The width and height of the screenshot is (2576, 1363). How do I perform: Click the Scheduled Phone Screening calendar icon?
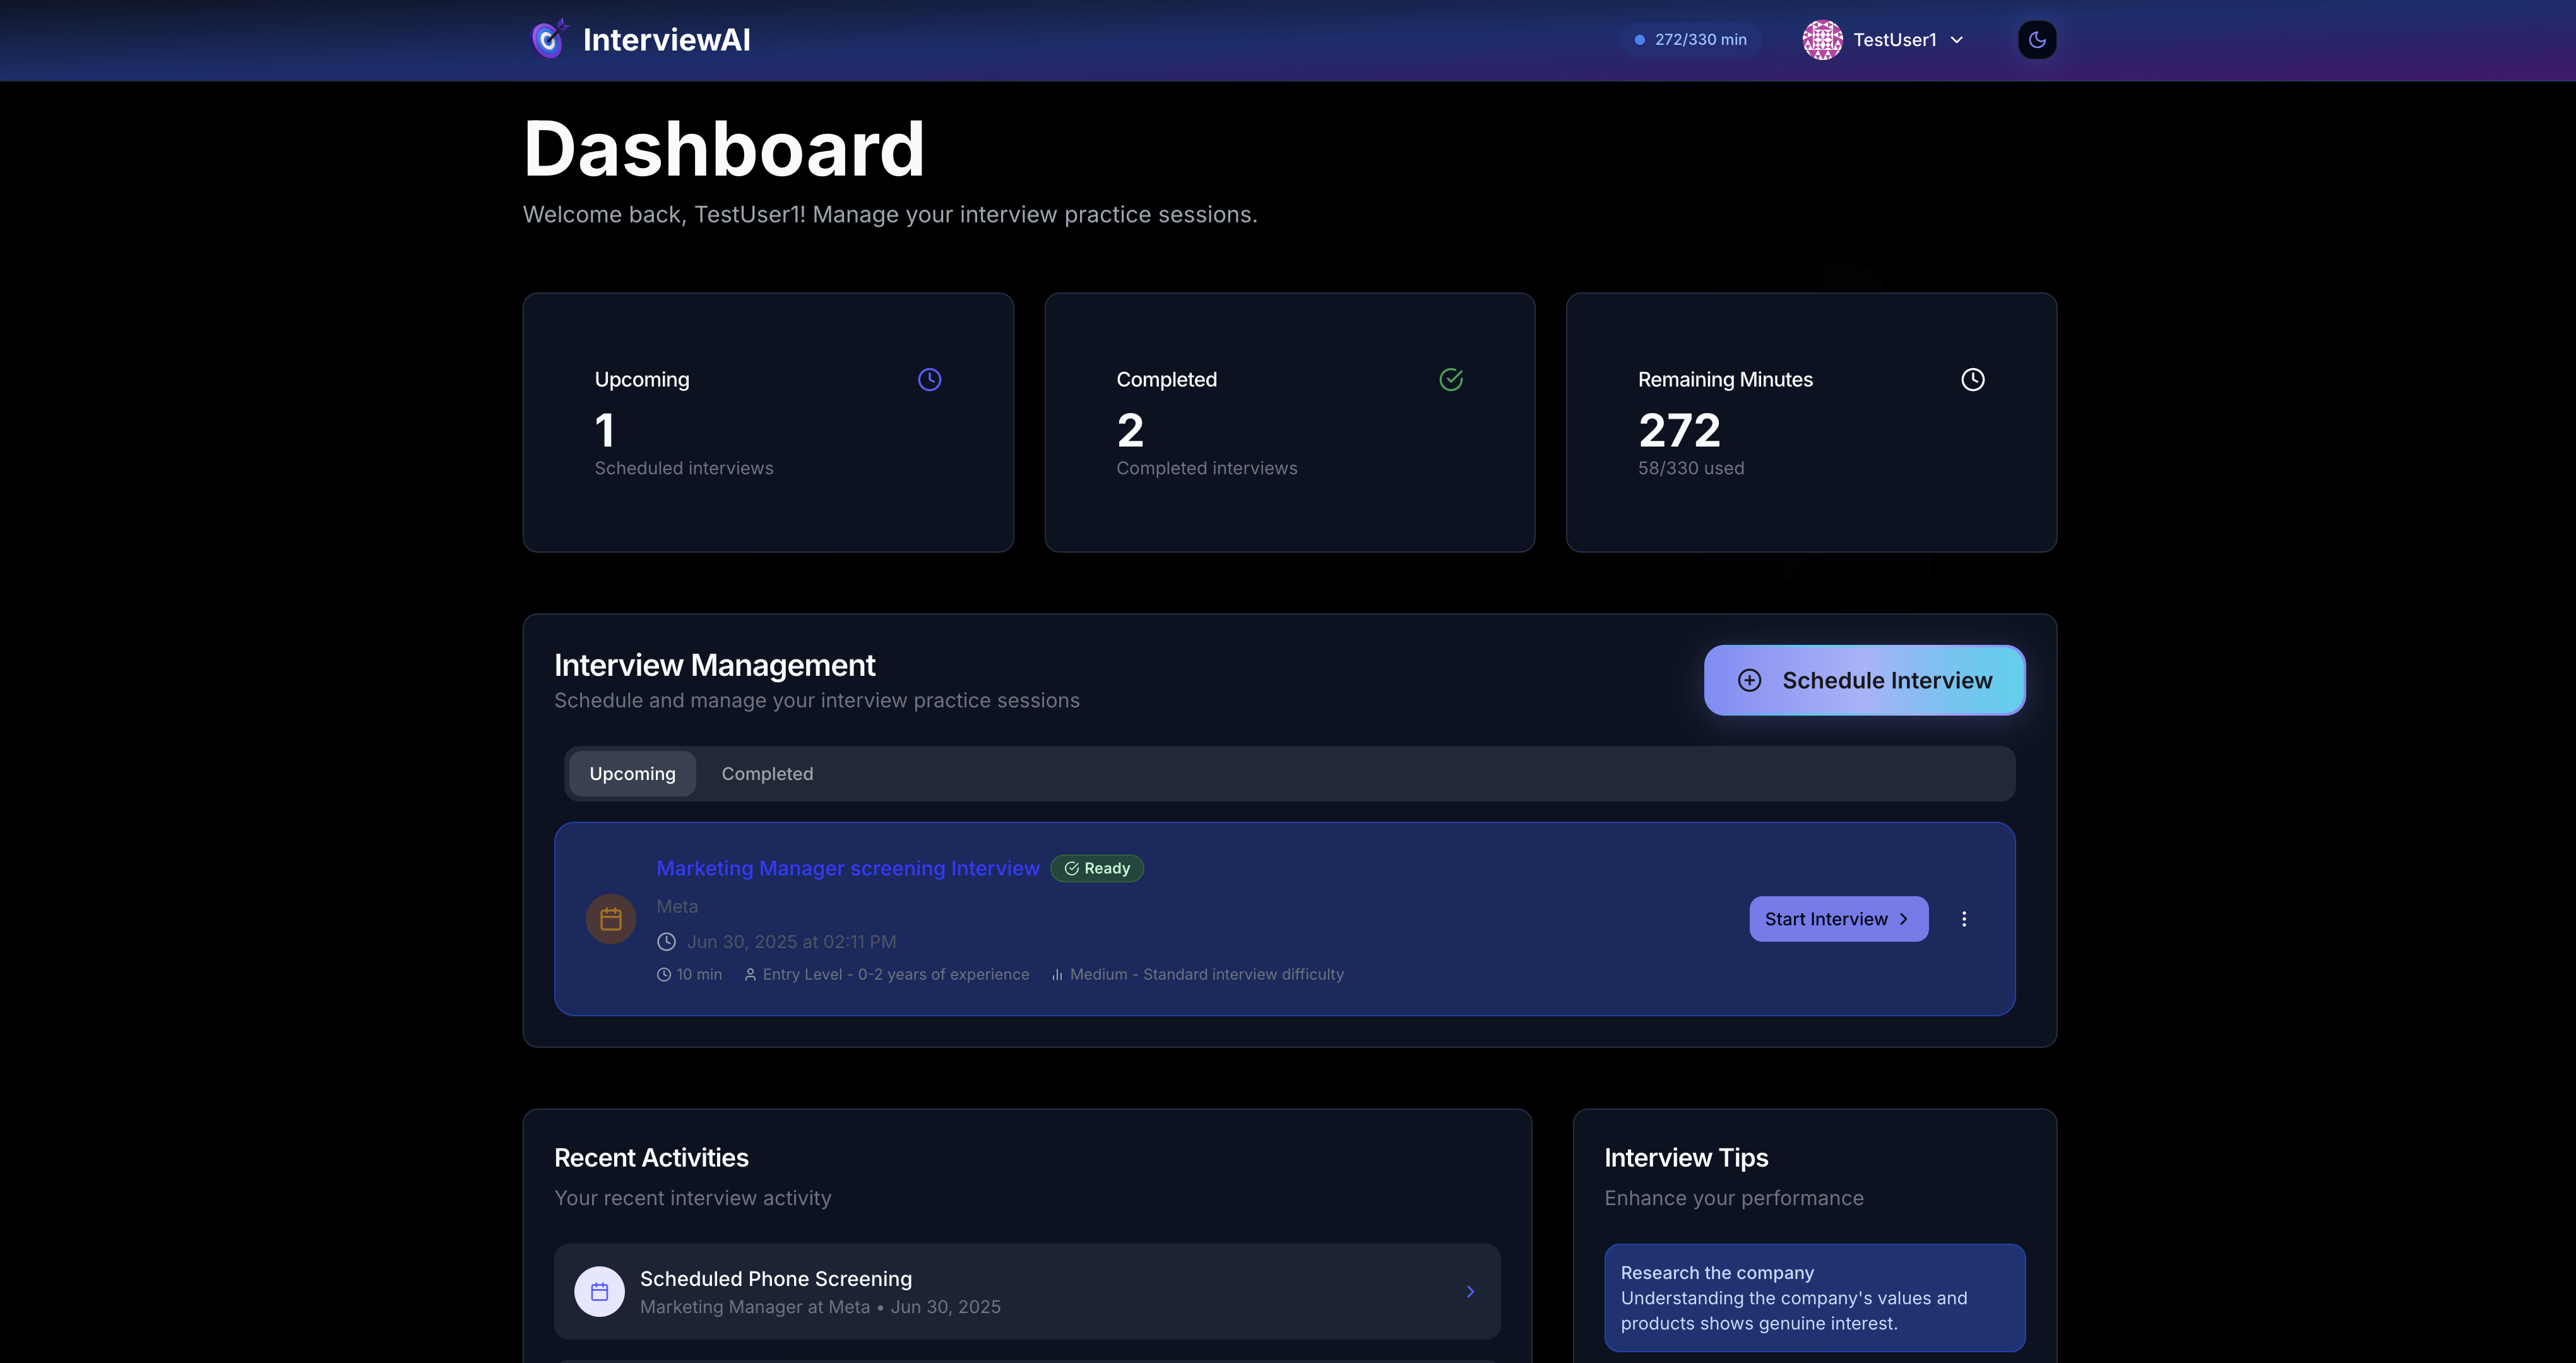tap(599, 1292)
